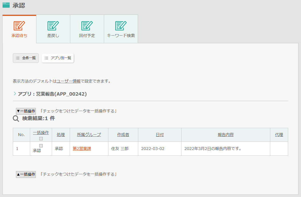Image resolution: width=301 pixels, height=197 pixels.
Task: Expand the upper ▼一括操作 button
Action: 26,111
